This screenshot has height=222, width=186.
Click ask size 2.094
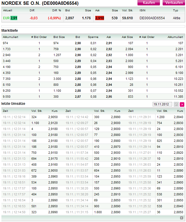point(129,49)
